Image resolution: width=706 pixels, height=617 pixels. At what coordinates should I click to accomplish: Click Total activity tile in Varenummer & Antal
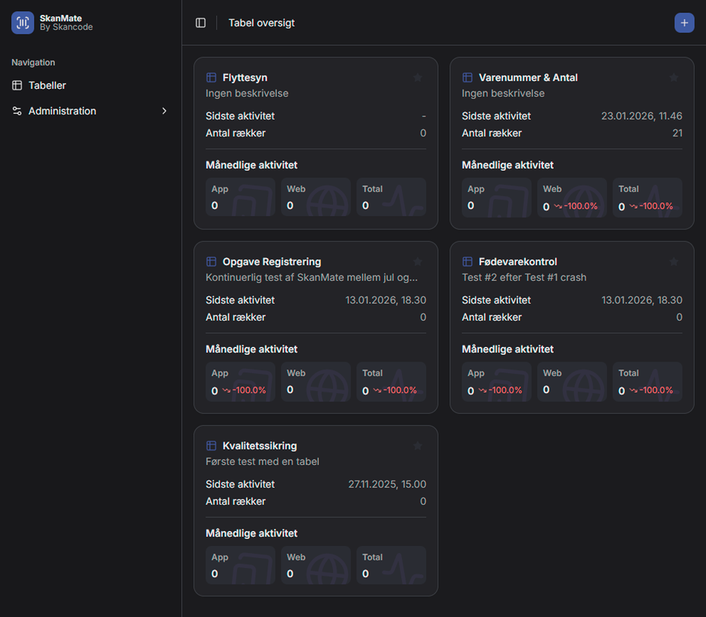click(647, 197)
